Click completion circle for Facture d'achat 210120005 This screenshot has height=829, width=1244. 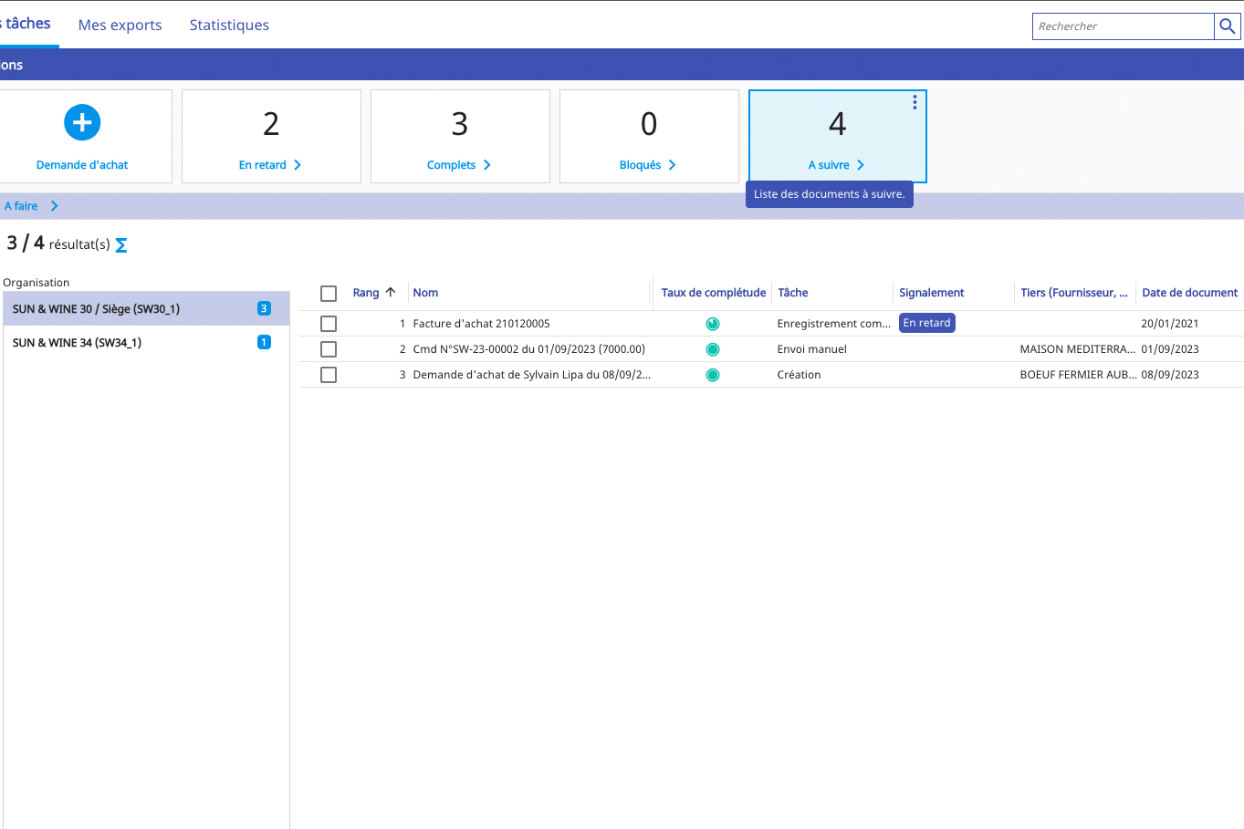coord(713,324)
